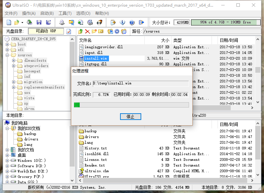This screenshot has height=193, width=264.
Task: Collapse the 我的ISO文档 tree node
Action: point(7,129)
